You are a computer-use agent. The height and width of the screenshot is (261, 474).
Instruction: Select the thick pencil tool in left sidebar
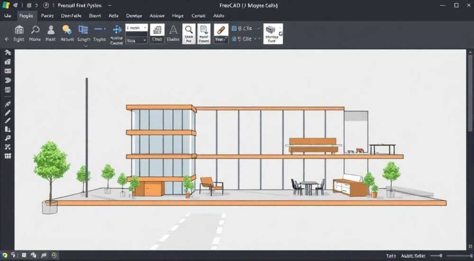click(8, 113)
